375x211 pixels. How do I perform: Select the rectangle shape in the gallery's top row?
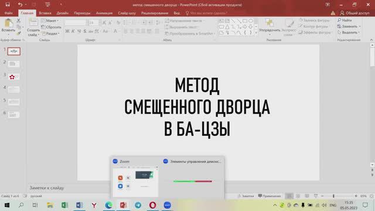point(245,21)
